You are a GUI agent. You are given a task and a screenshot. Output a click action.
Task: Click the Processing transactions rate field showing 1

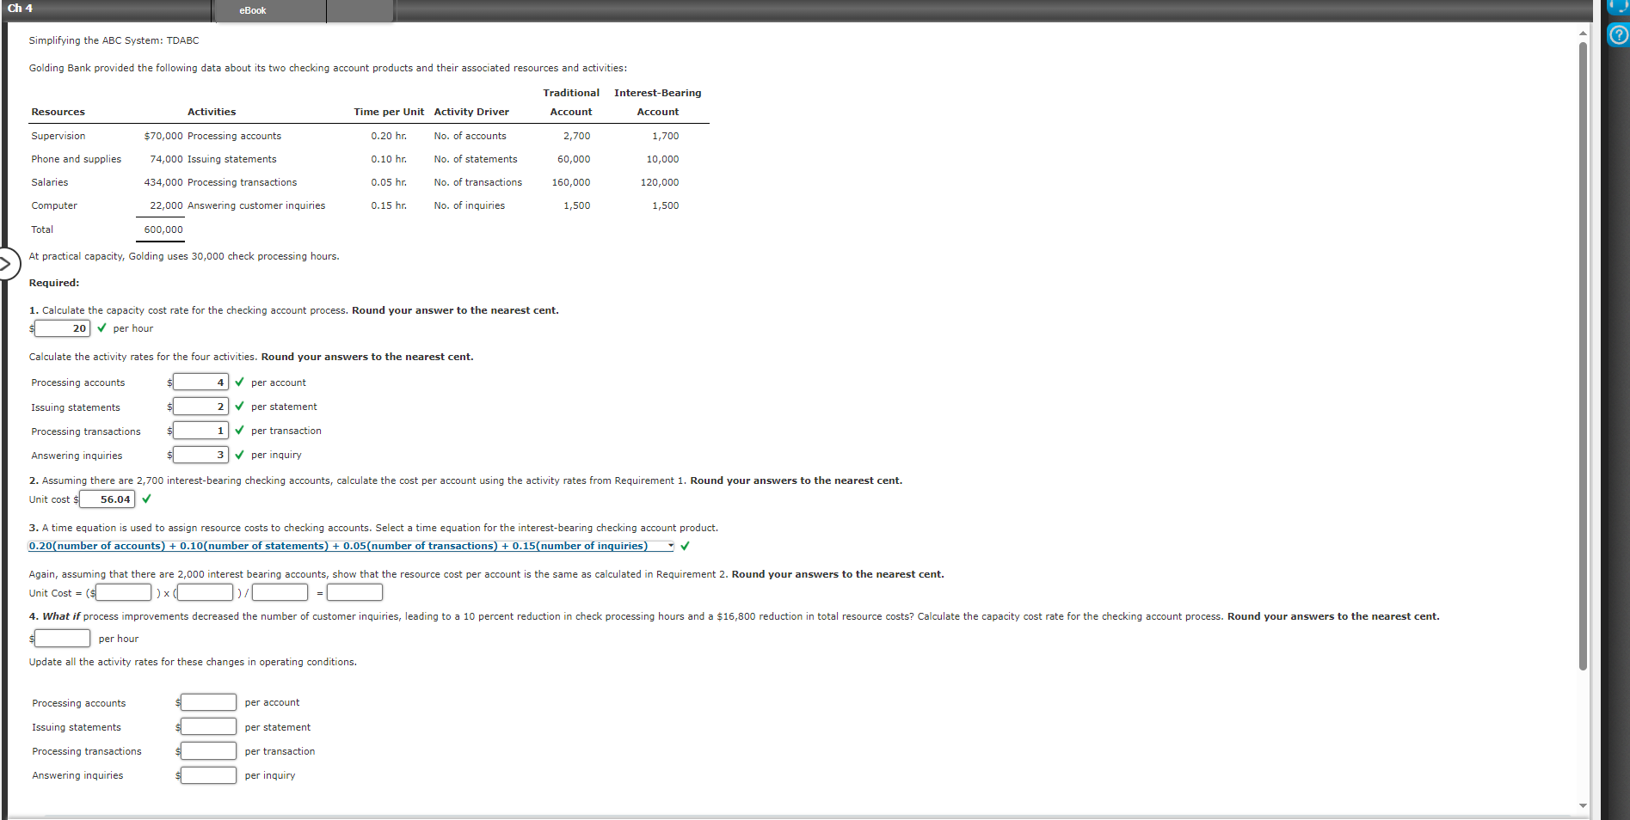(200, 430)
